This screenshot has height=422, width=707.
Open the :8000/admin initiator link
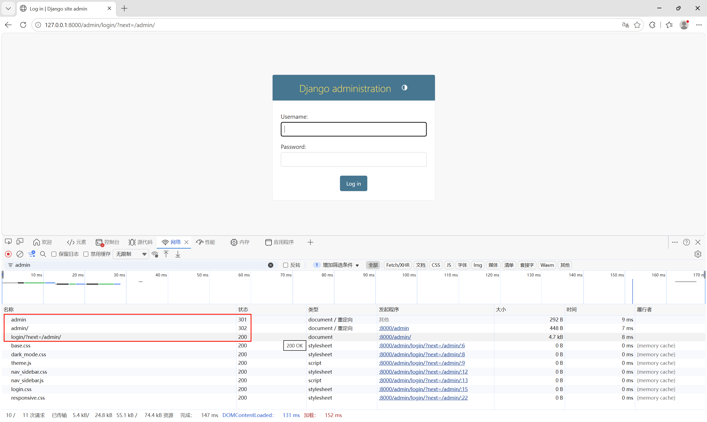point(394,328)
